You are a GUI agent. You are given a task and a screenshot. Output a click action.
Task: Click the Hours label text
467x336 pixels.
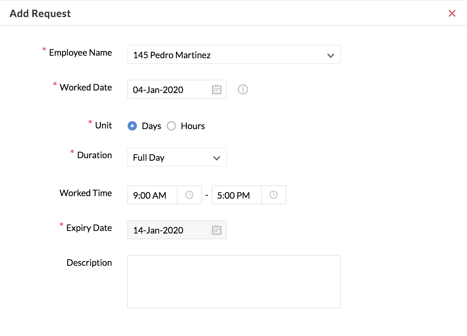pos(193,126)
